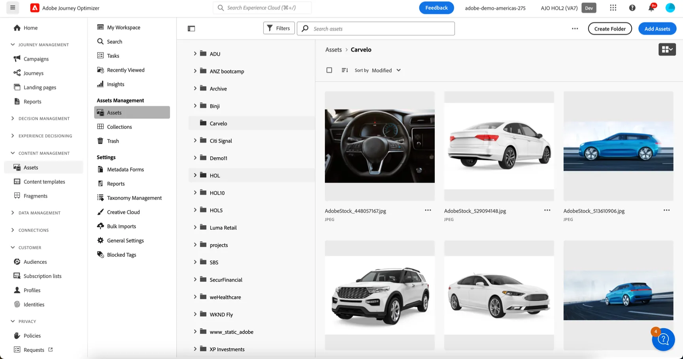Open the more options ellipsis beside Create Folder

pyautogui.click(x=575, y=28)
